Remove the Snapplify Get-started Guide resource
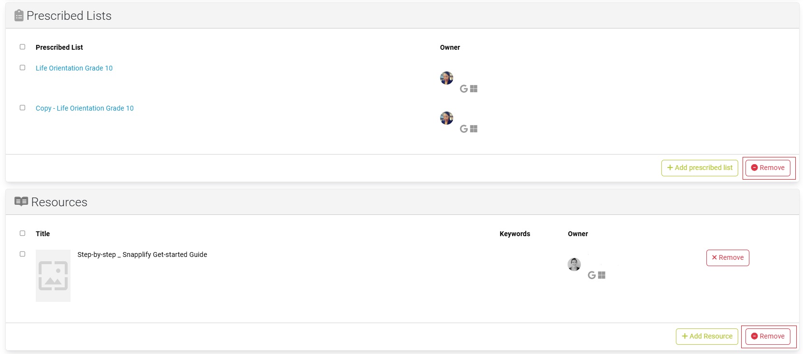Image resolution: width=803 pixels, height=354 pixels. coord(727,257)
